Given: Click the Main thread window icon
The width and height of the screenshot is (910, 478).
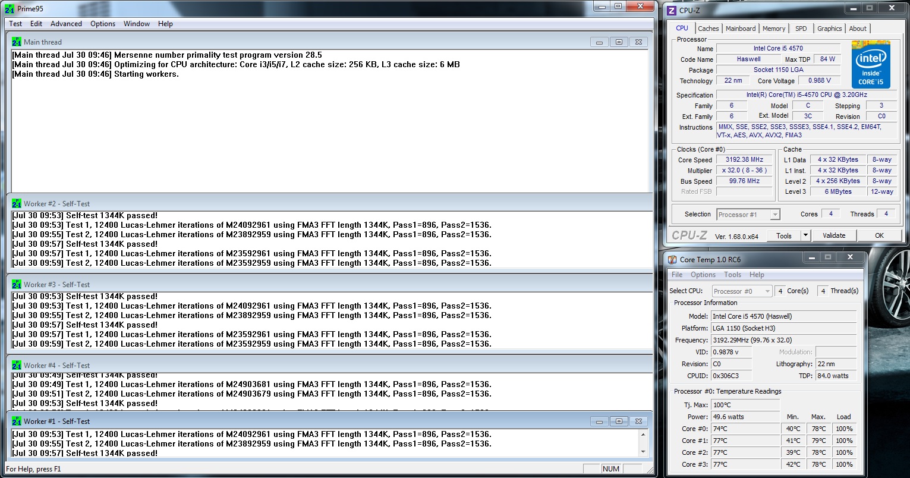Looking at the screenshot, I should tap(17, 42).
